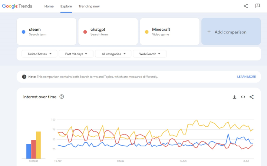The image size is (267, 166).
Task: Click the plus icon for Add comparison
Action: tap(209, 32)
